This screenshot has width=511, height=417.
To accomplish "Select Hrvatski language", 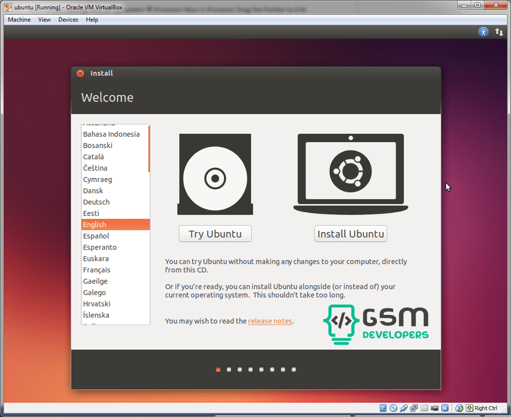I will click(x=116, y=304).
